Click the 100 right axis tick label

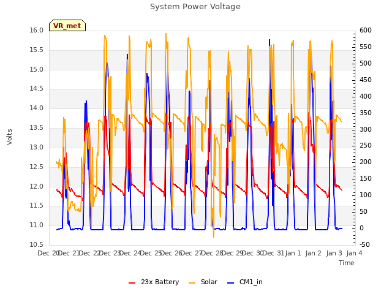click(366, 195)
